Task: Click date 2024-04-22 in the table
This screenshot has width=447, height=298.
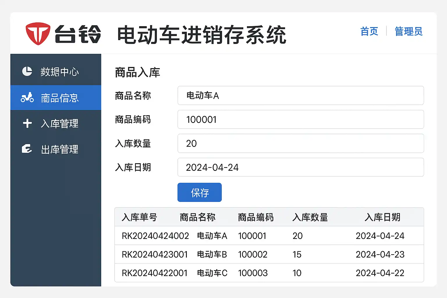Action: click(380, 273)
